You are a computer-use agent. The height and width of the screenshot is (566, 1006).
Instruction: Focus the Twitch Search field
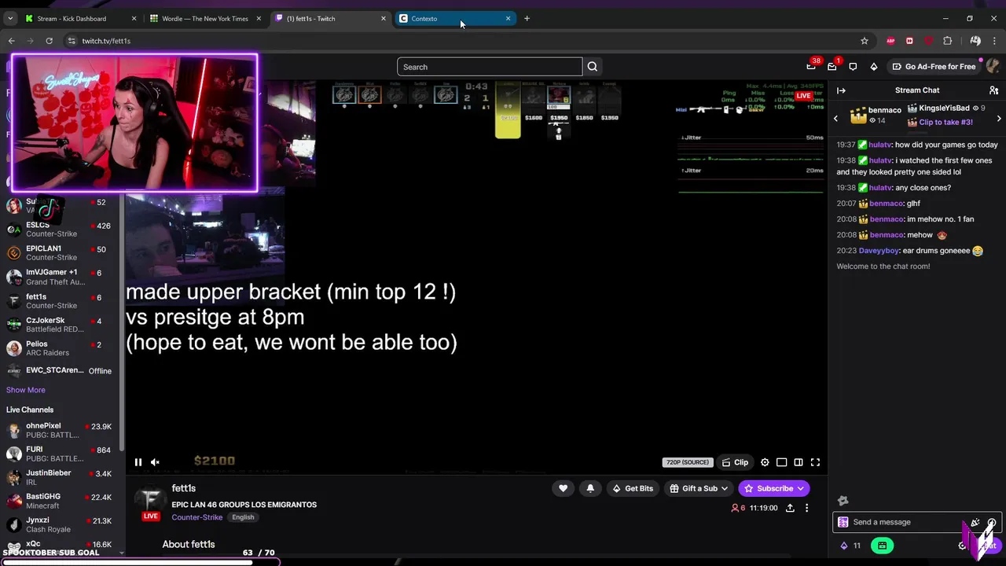(x=490, y=67)
